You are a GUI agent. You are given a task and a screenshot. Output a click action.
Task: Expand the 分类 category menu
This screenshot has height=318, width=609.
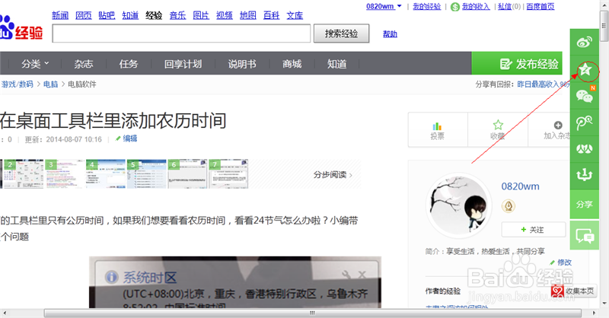(x=35, y=64)
